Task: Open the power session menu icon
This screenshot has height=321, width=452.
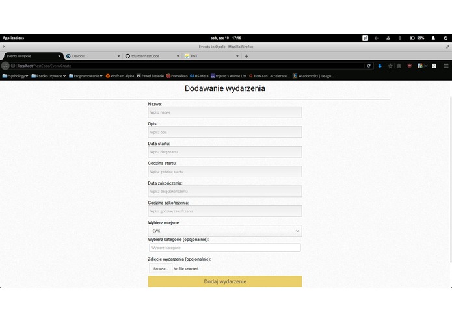Action: tap(445, 38)
